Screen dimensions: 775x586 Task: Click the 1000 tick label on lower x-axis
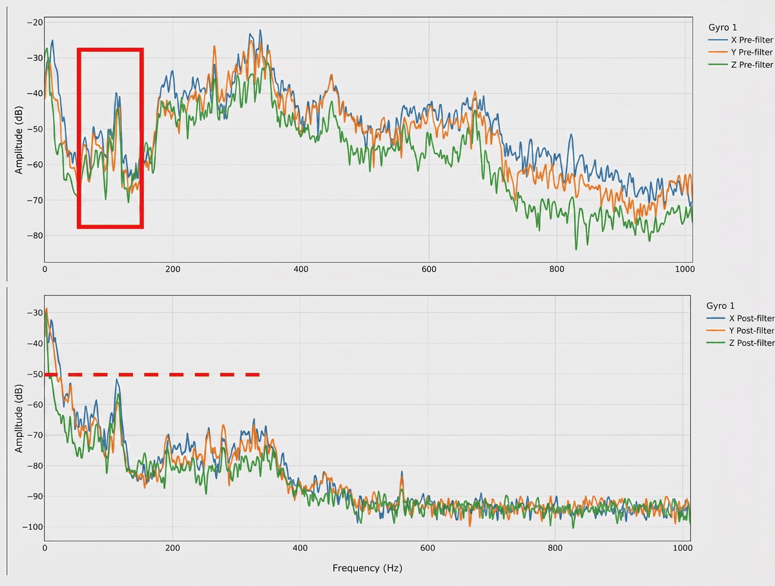[x=683, y=549]
